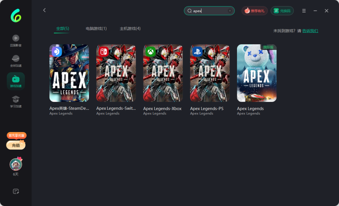
Task: Open the hamburger menu icon
Action: coord(304,11)
